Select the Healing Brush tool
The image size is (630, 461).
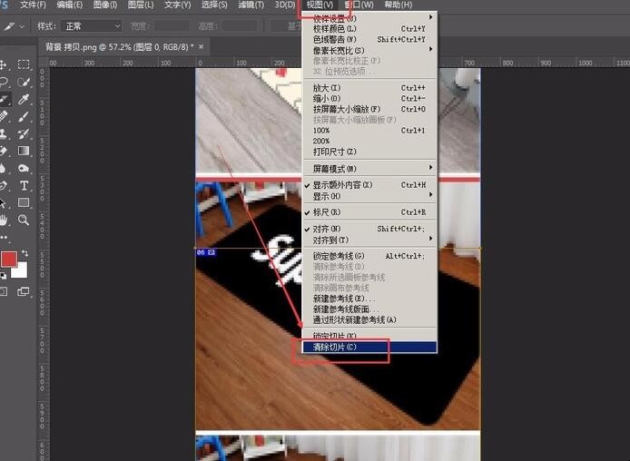[x=4, y=116]
